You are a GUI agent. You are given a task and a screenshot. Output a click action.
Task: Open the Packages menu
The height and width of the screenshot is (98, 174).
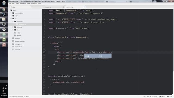(34, 4)
